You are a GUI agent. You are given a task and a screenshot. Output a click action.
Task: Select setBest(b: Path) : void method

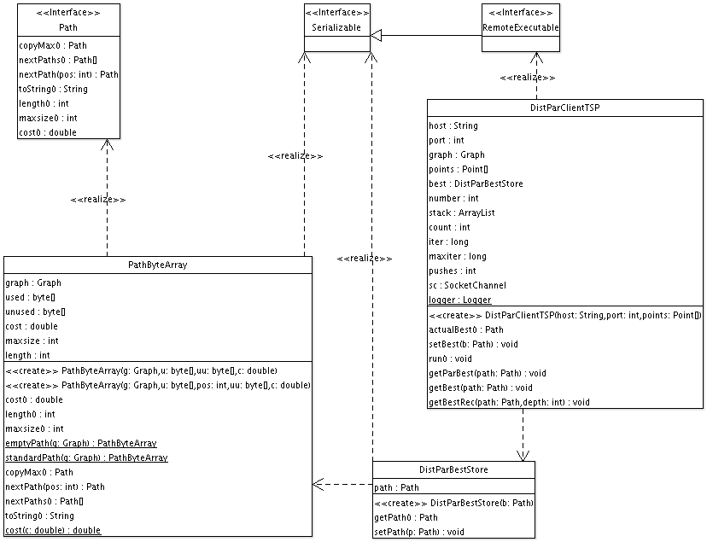(x=473, y=344)
